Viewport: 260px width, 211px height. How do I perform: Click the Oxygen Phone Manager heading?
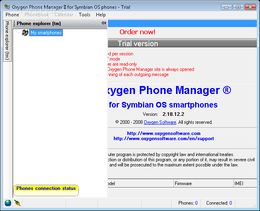[x=169, y=90]
